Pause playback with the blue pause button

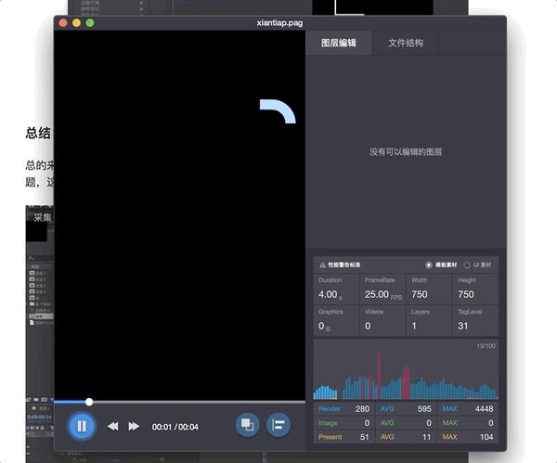click(82, 426)
